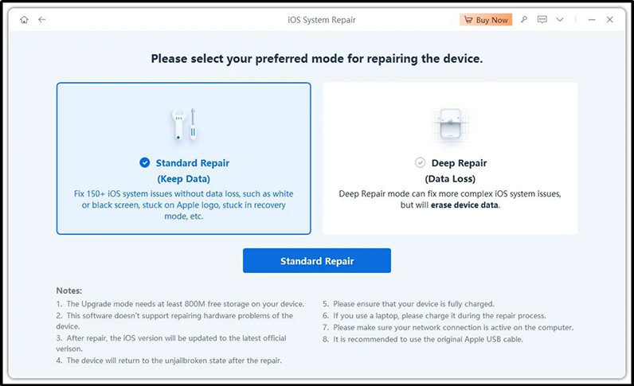The width and height of the screenshot is (634, 386).
Task: Click the '(Data Loss)' label
Action: click(450, 178)
